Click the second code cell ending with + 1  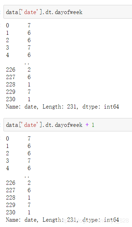[68, 125]
